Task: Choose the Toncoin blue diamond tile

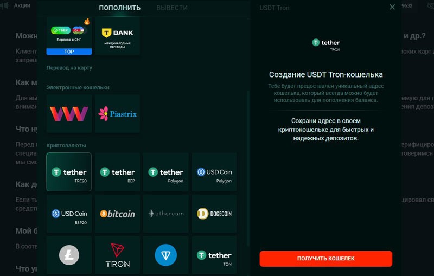Action: [166, 255]
